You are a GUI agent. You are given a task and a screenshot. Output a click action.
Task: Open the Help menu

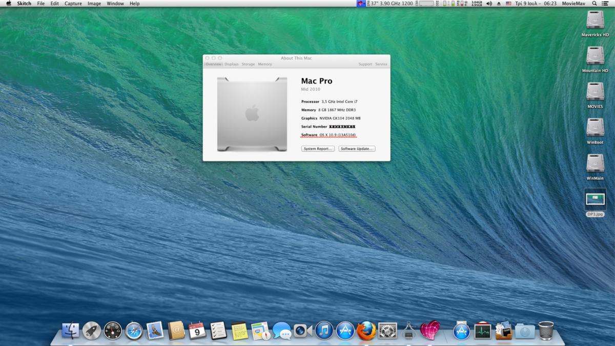click(134, 4)
